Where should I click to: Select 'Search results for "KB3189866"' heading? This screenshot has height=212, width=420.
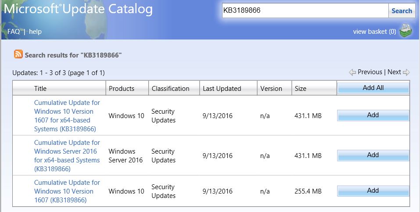(x=73, y=55)
